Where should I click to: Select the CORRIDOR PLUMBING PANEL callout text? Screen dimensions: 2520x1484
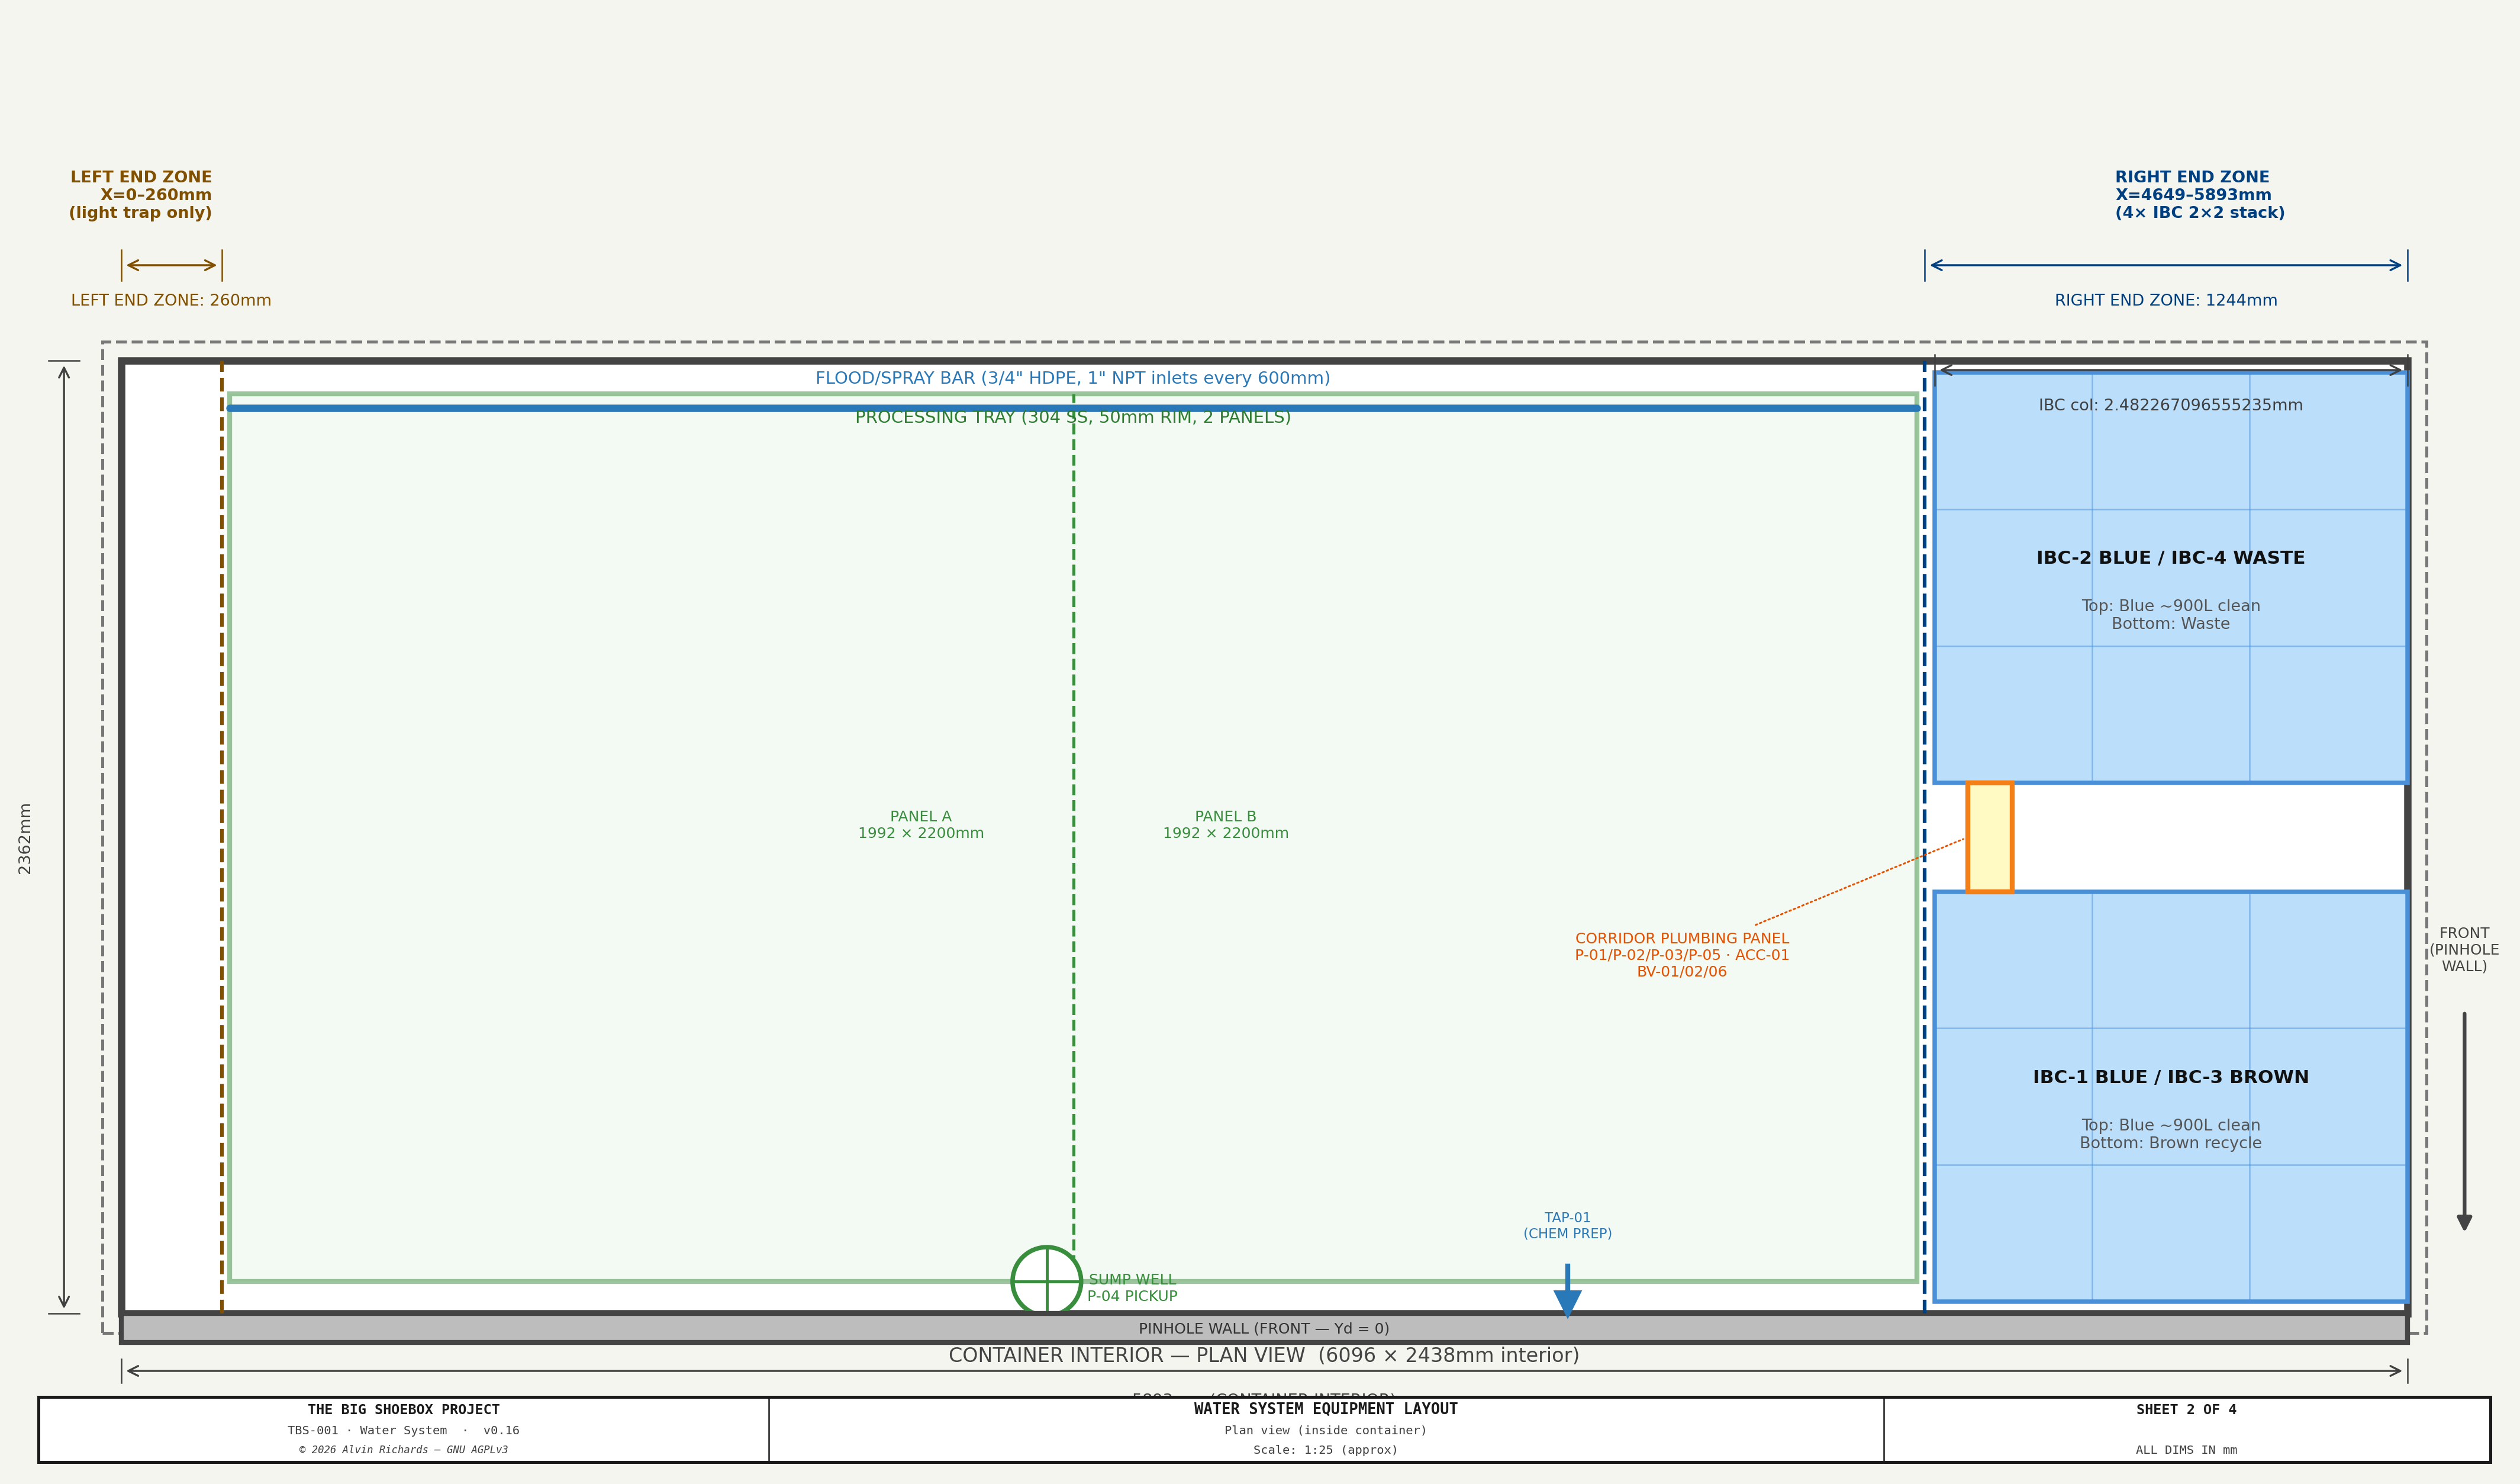coord(1681,955)
